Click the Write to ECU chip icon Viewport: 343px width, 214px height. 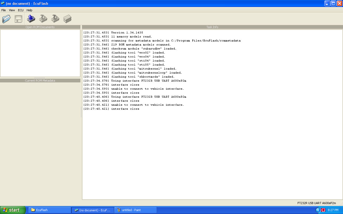(43, 19)
